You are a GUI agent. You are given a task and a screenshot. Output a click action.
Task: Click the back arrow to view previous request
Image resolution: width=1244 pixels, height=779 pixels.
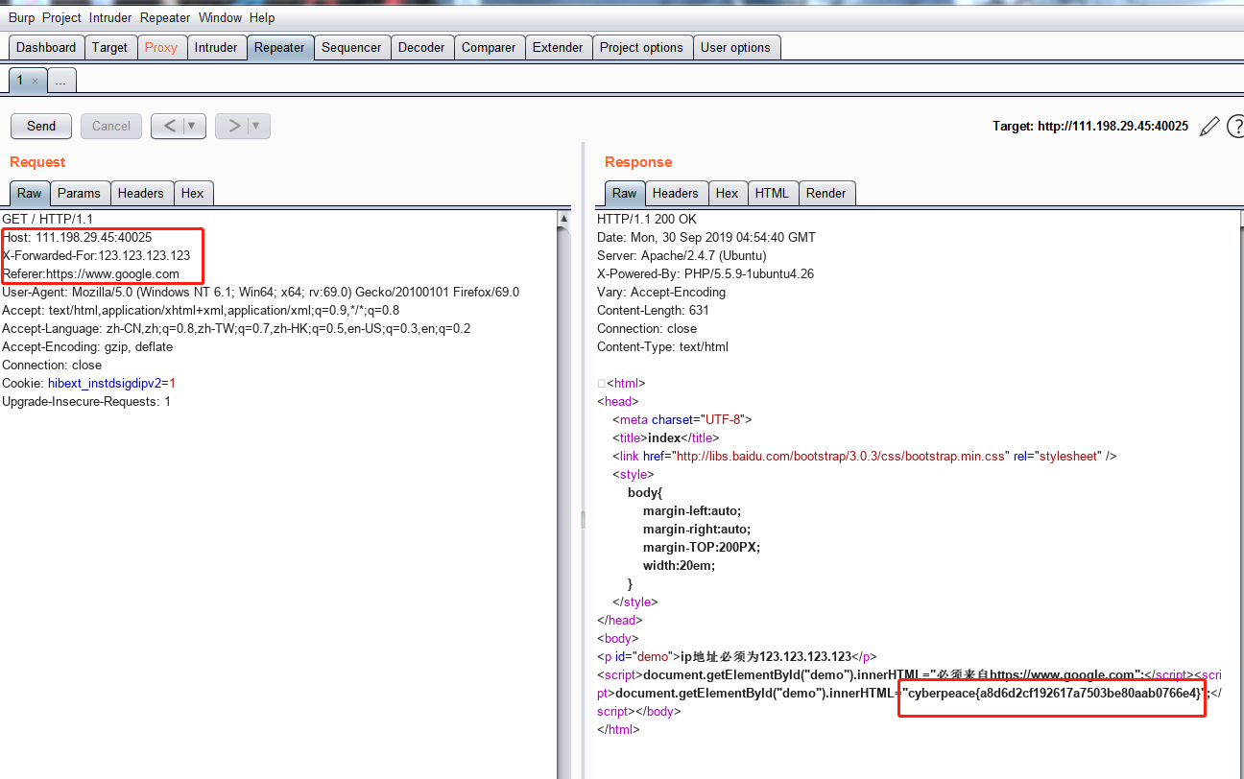[170, 126]
